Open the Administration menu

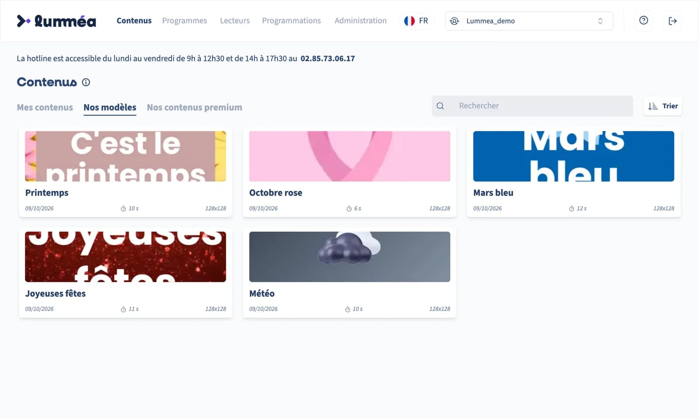pos(360,21)
